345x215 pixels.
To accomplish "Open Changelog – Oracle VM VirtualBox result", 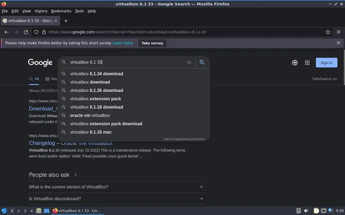I will point(71,143).
